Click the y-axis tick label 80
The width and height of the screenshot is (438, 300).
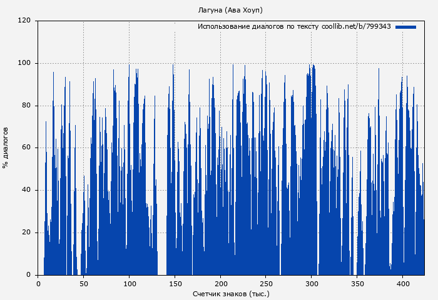click(26, 106)
